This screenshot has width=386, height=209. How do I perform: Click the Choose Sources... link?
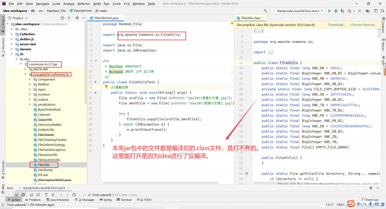point(363,25)
